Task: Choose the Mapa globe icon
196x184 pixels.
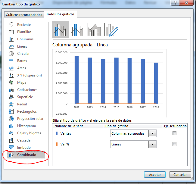Action: 11,83
